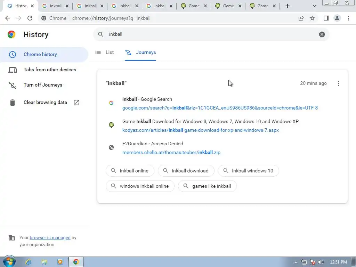Click the globe icon beside E2Guardian entry

click(x=111, y=147)
